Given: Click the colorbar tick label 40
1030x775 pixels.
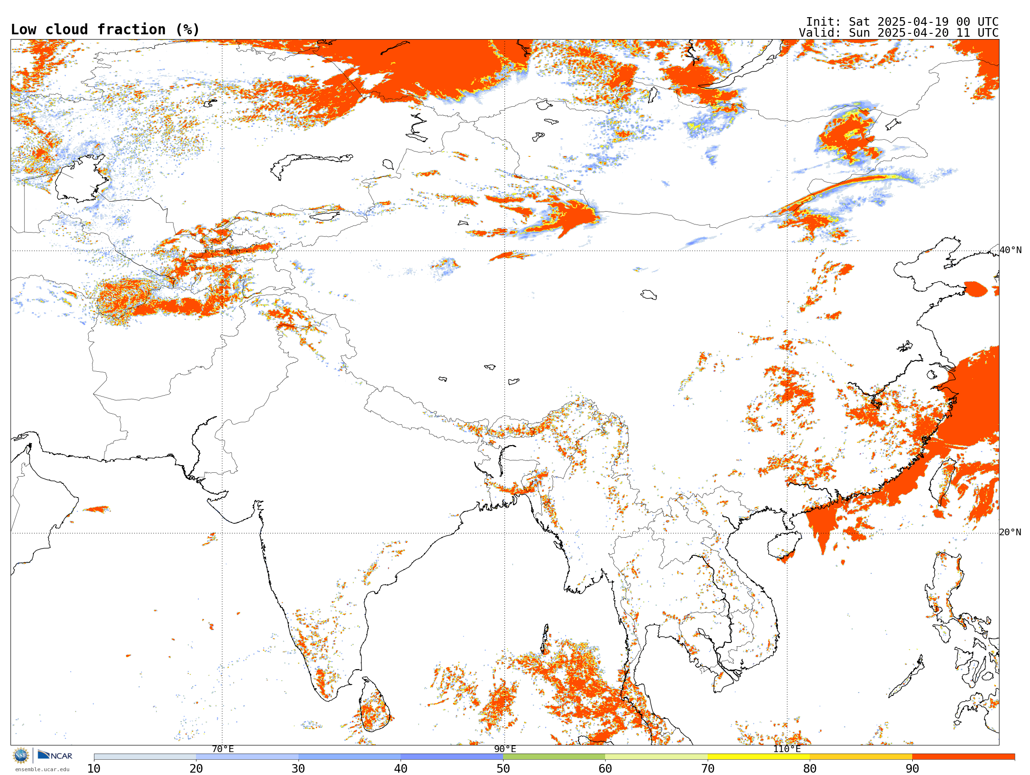Looking at the screenshot, I should (x=401, y=769).
